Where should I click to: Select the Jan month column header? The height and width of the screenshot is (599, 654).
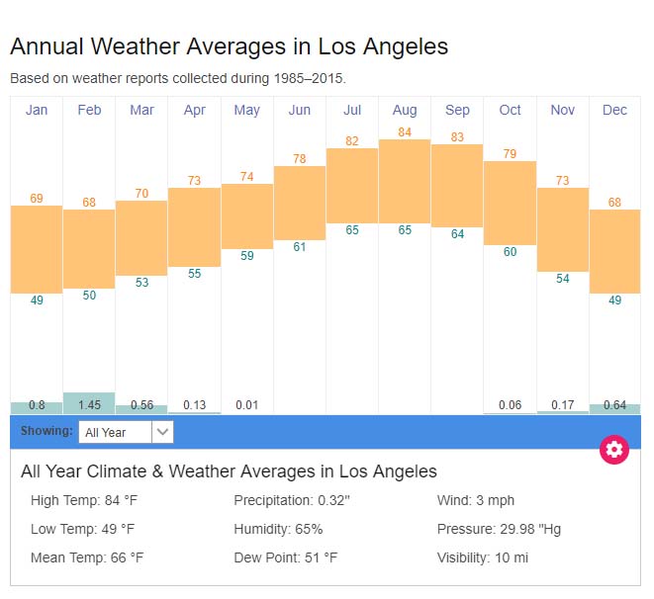tap(37, 110)
